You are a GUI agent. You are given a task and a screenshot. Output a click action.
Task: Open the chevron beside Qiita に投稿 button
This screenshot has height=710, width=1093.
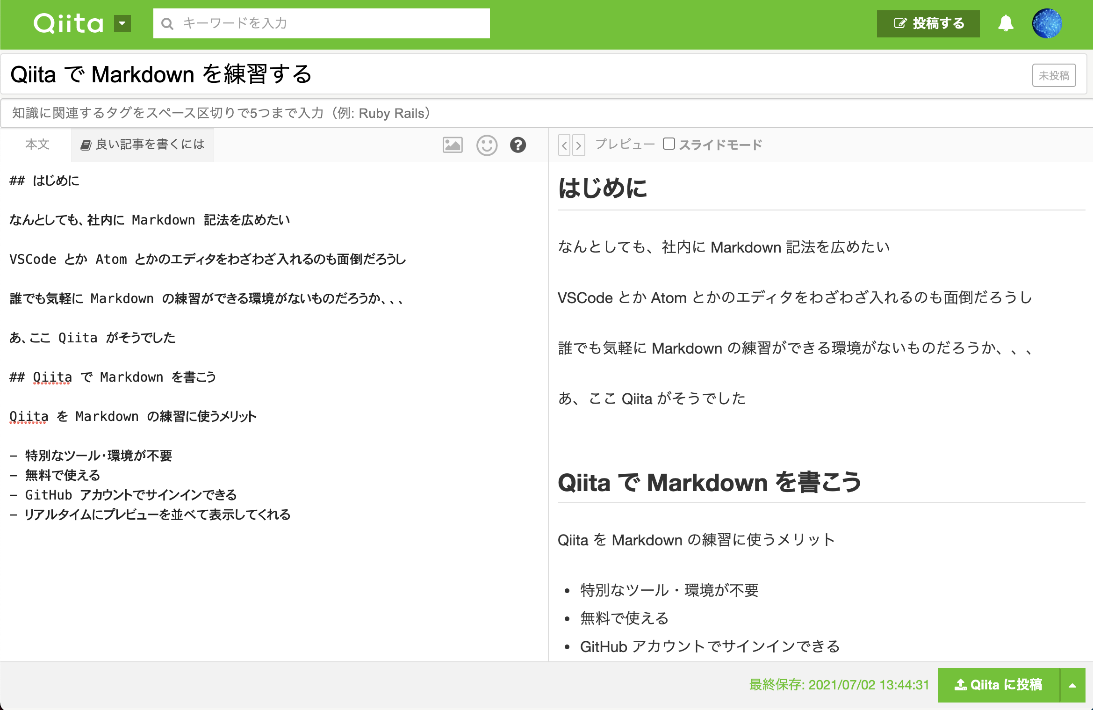point(1072,685)
